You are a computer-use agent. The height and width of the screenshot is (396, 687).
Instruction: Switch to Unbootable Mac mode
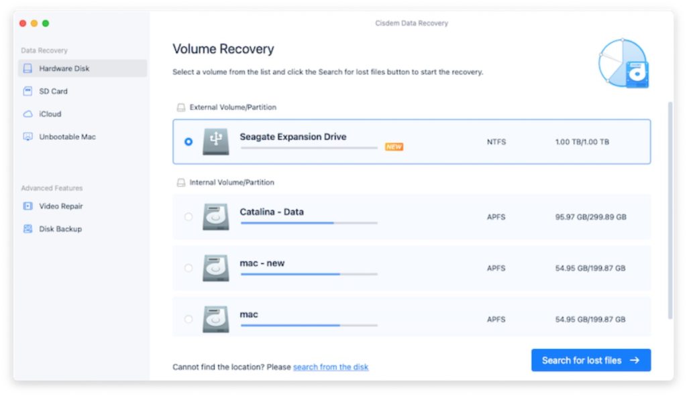click(67, 137)
